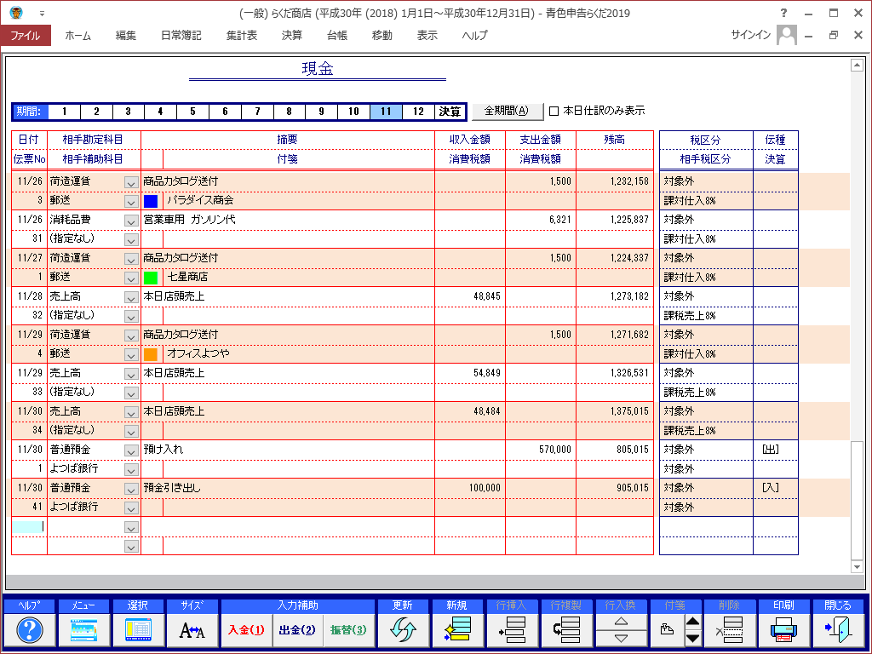Change text size with the サイズ icon

click(192, 630)
